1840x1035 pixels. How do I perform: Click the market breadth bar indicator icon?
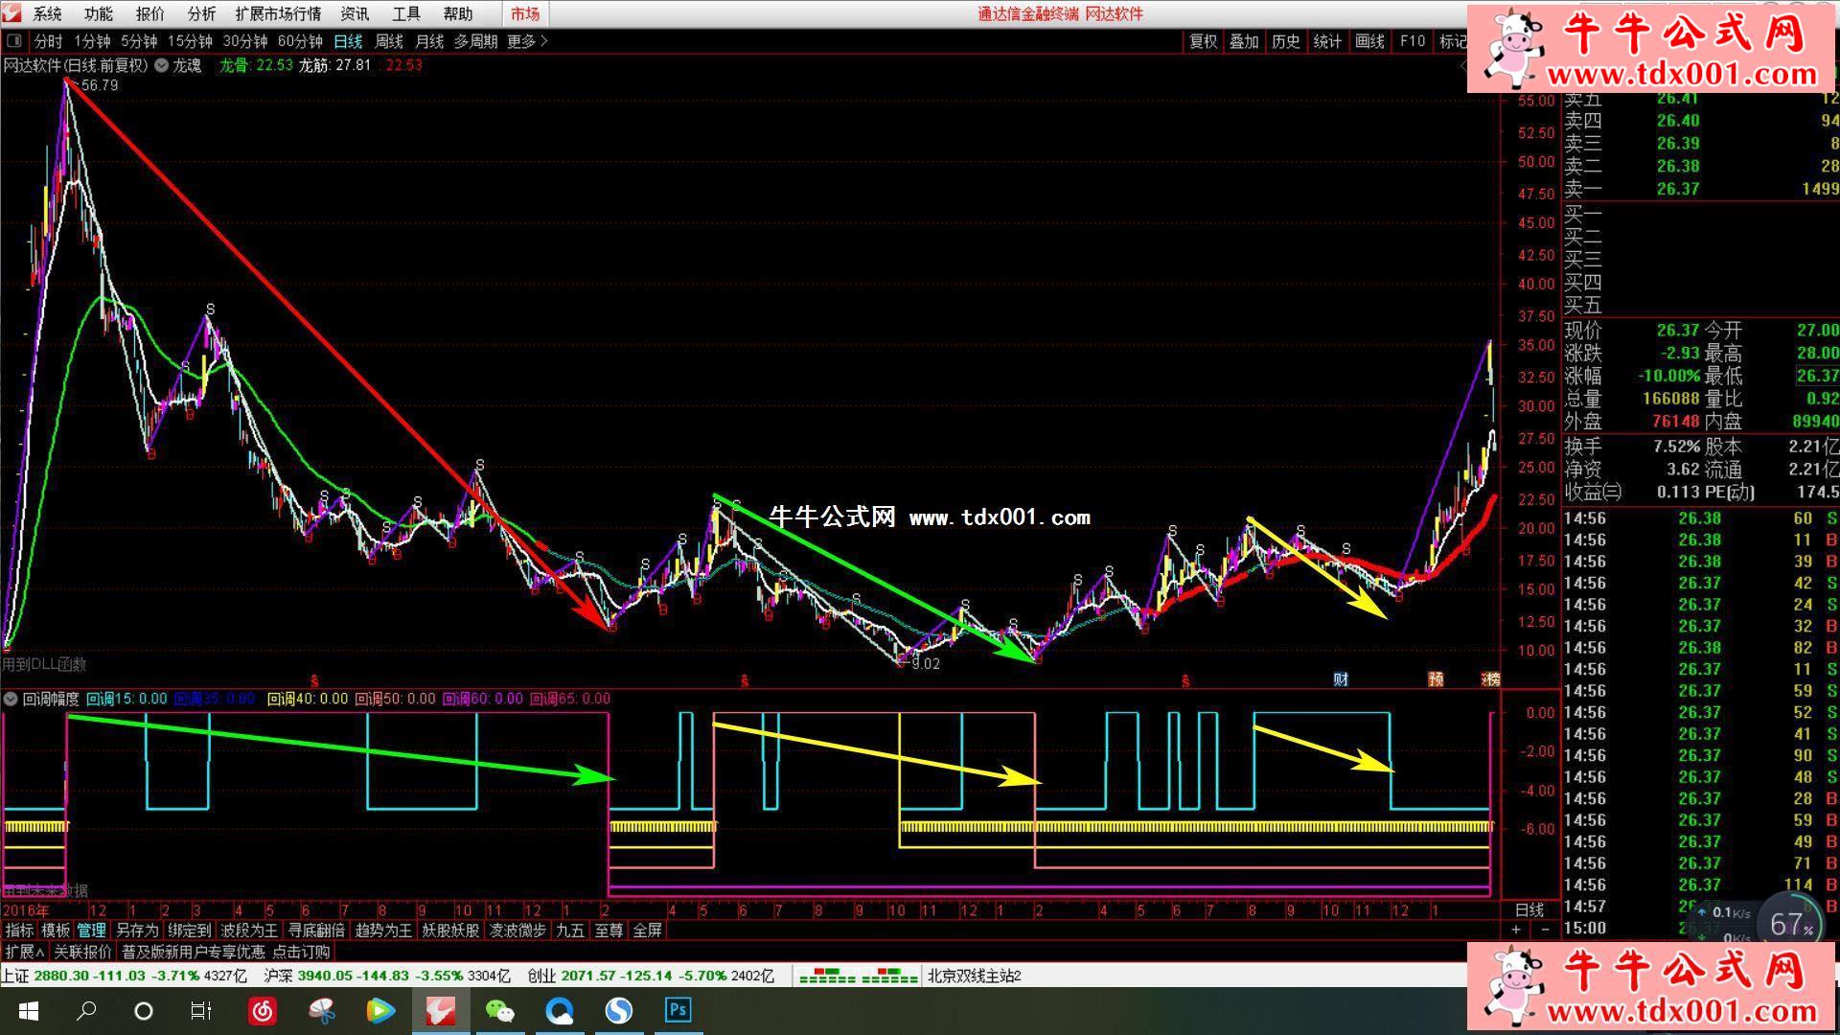(x=858, y=977)
